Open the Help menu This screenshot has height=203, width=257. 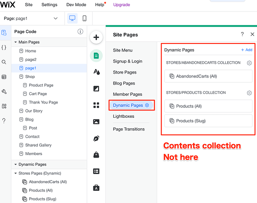pos(99,4)
